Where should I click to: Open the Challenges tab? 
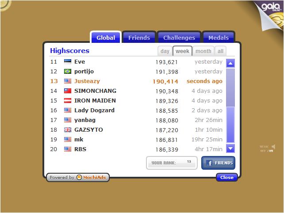click(x=179, y=38)
